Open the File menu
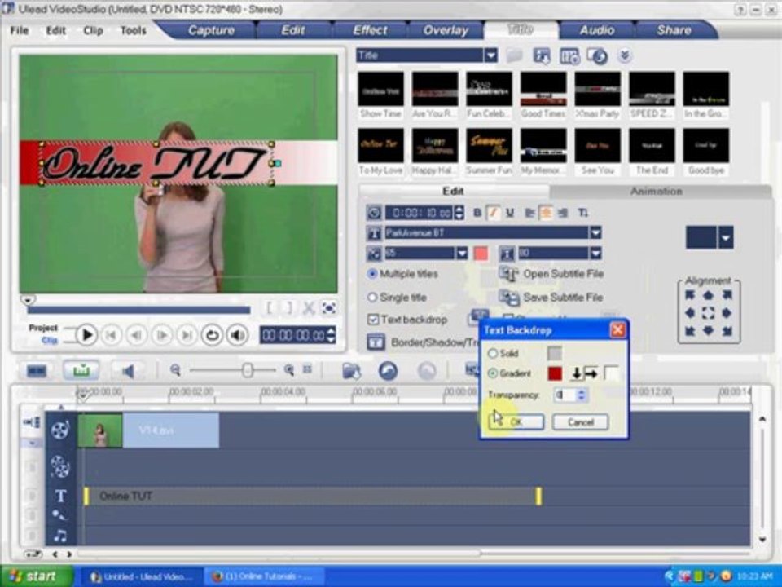 (x=20, y=30)
